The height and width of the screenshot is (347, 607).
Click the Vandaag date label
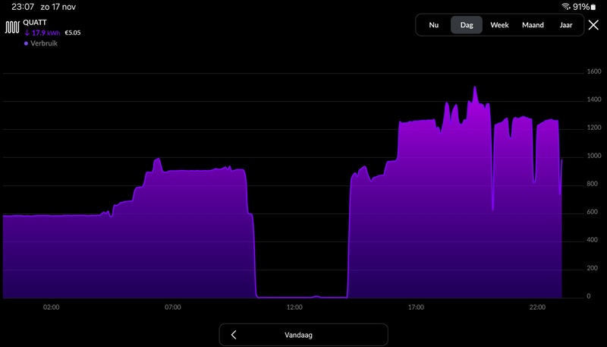pyautogui.click(x=298, y=335)
